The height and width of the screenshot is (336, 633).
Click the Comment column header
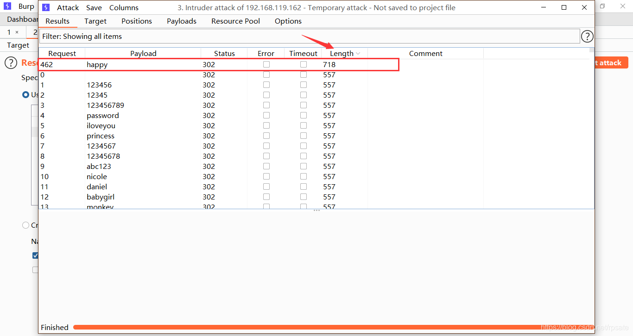click(x=426, y=54)
